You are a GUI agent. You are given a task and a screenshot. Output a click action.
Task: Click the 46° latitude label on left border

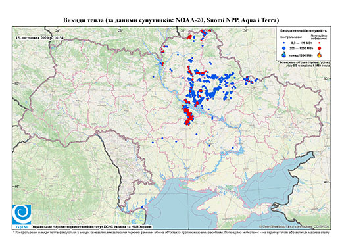(16, 187)
